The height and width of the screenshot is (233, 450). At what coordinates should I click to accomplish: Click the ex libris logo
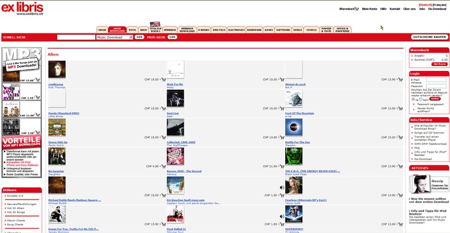coord(22,9)
